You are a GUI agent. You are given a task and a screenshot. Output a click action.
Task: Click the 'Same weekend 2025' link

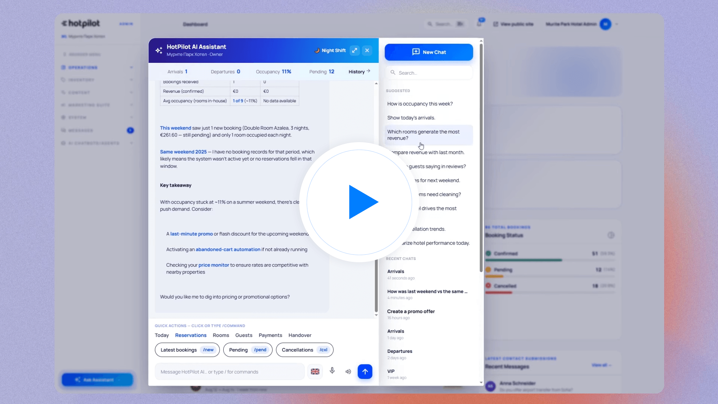pos(183,152)
